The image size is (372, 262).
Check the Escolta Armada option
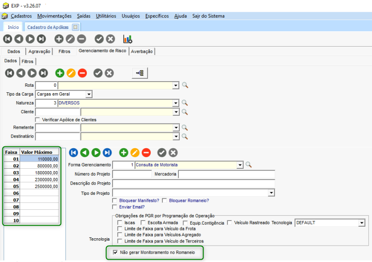coord(143,223)
